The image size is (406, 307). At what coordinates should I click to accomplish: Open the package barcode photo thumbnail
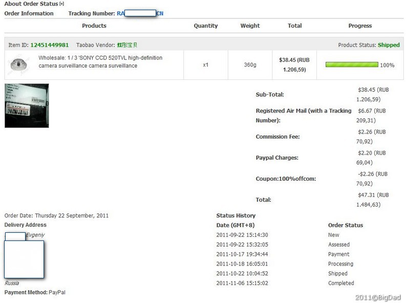(x=27, y=105)
